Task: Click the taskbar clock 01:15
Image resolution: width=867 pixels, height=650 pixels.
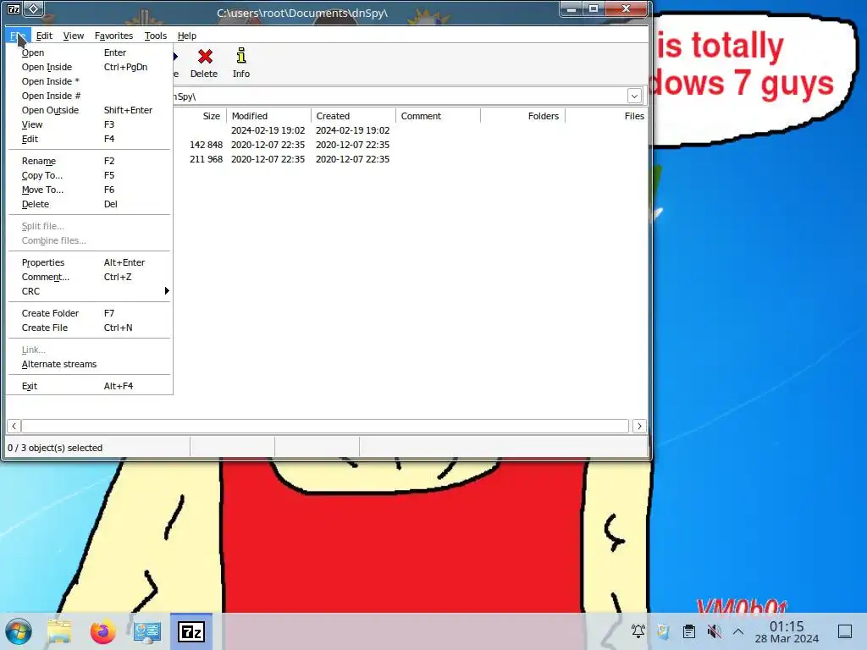Action: click(787, 626)
